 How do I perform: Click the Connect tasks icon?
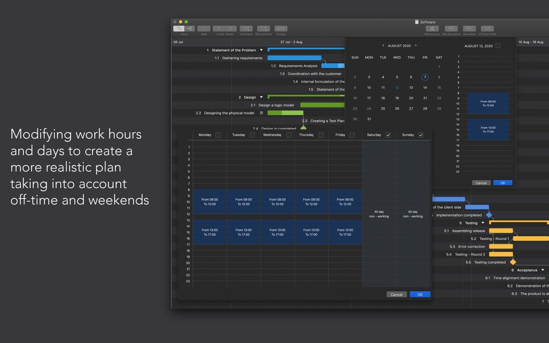point(246,29)
